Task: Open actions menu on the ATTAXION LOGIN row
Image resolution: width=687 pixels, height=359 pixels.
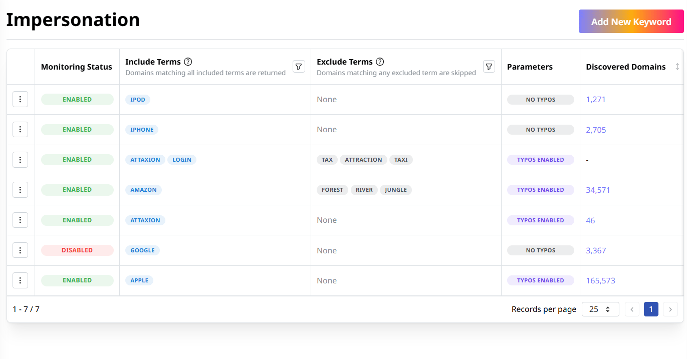Action: tap(20, 159)
